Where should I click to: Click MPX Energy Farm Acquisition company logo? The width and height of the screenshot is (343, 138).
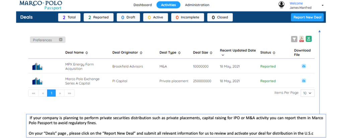pyautogui.click(x=37, y=67)
